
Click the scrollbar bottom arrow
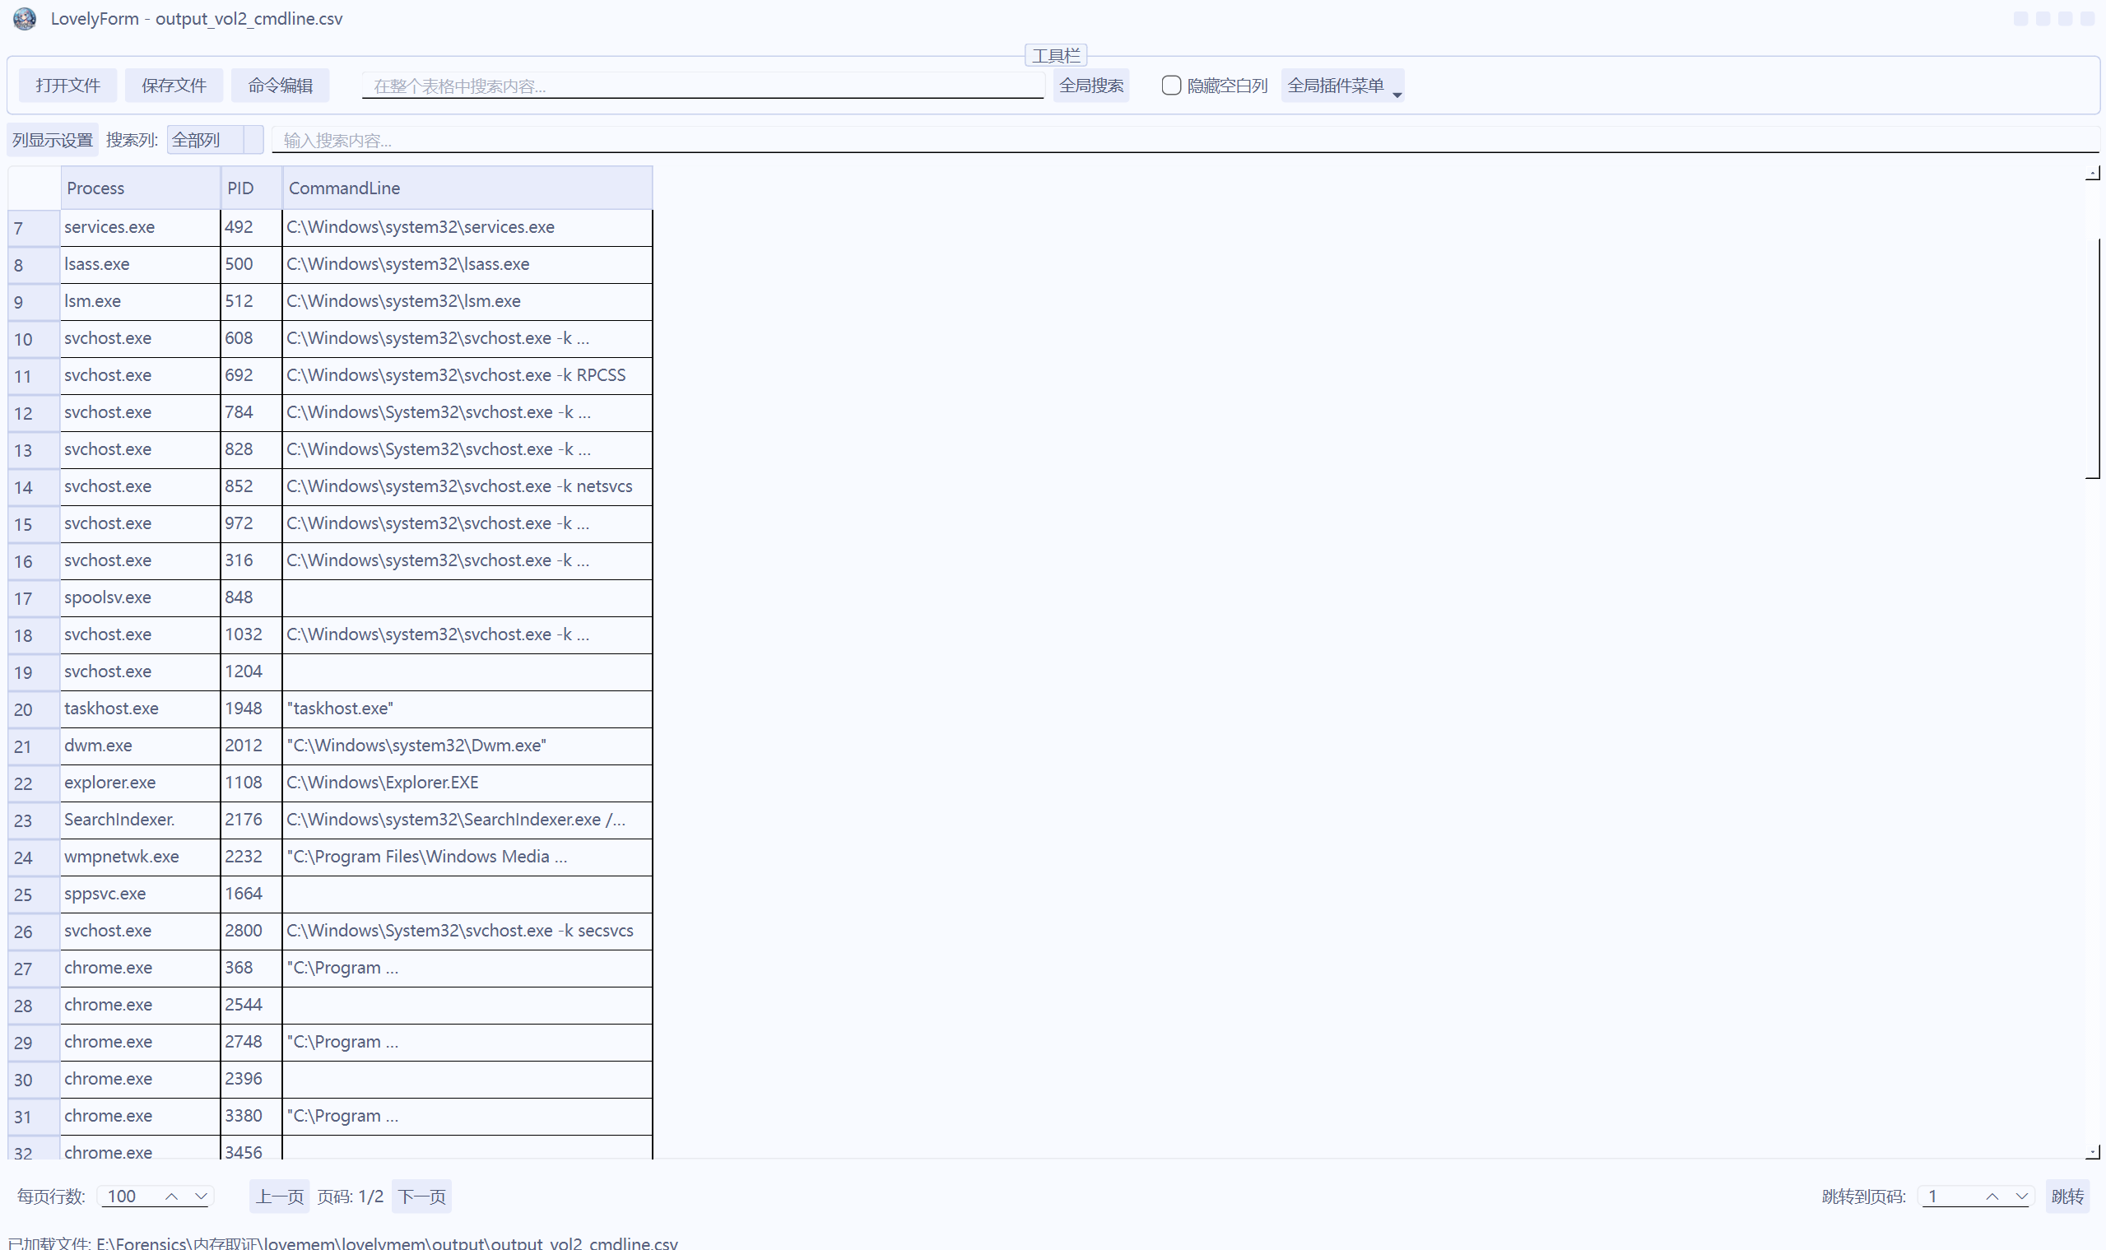(x=2093, y=1151)
